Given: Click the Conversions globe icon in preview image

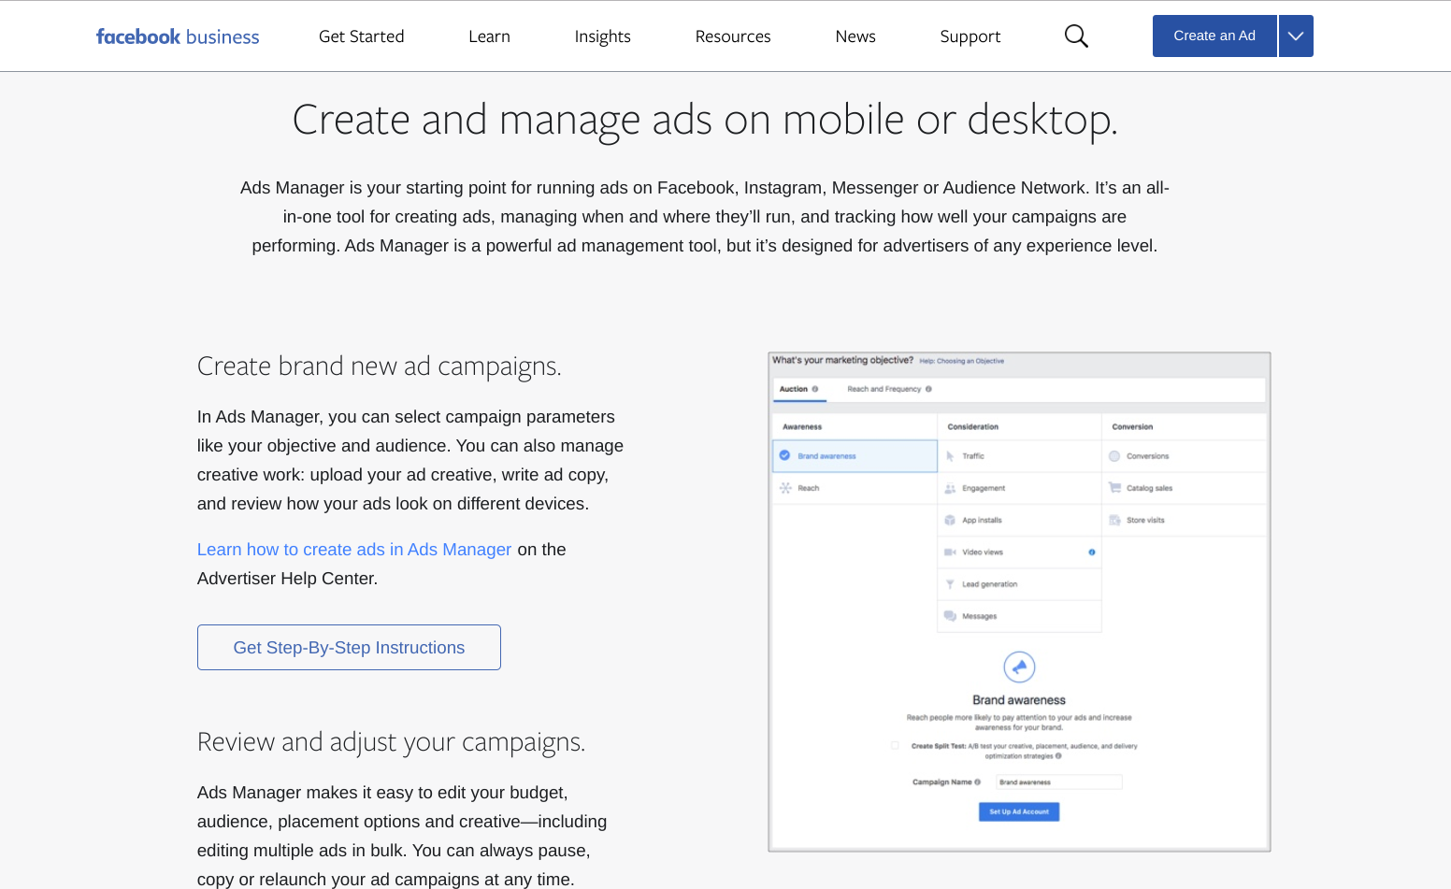Looking at the screenshot, I should click(x=1114, y=456).
